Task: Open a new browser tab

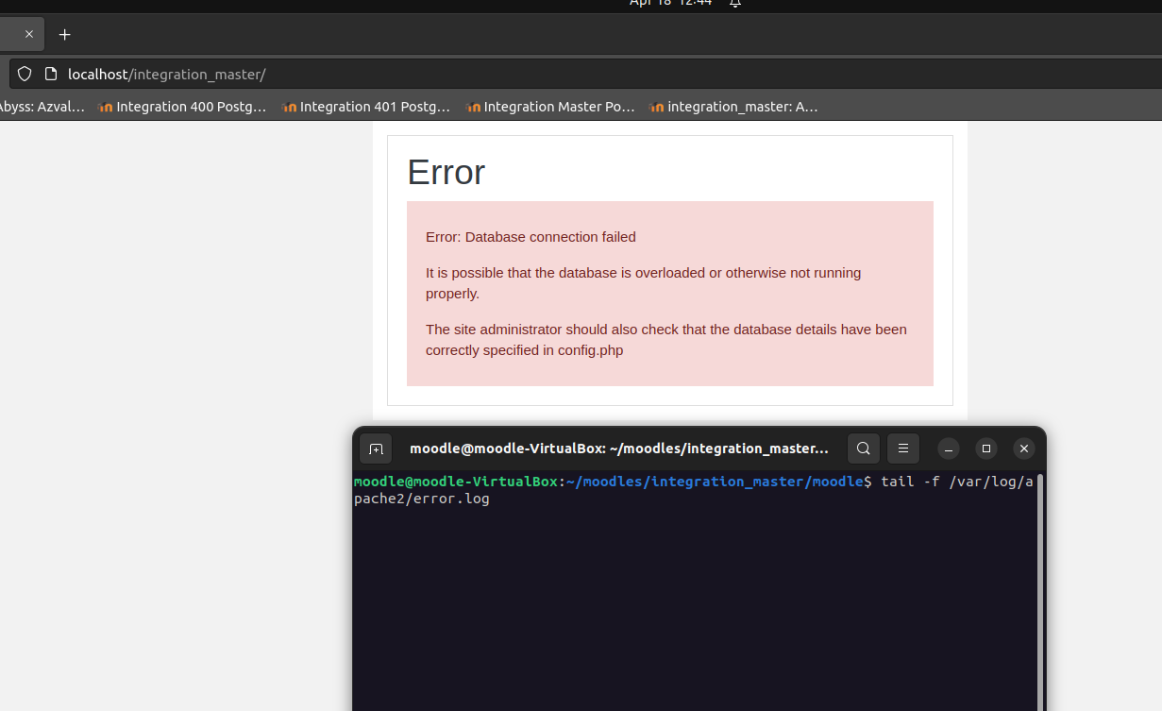Action: tap(64, 35)
